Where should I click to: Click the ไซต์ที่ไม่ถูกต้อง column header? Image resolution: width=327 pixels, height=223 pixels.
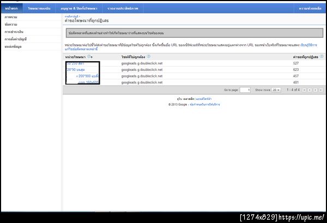coord(134,57)
